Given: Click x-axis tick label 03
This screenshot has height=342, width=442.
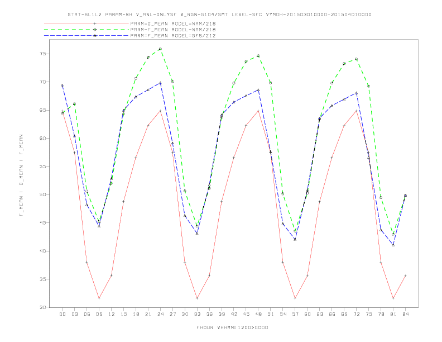Looking at the screenshot, I should click(75, 314).
